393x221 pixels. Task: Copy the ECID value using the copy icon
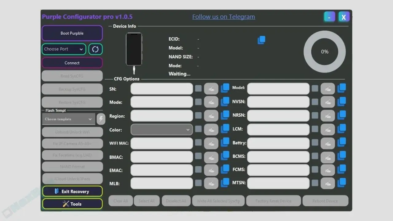[x=261, y=40]
